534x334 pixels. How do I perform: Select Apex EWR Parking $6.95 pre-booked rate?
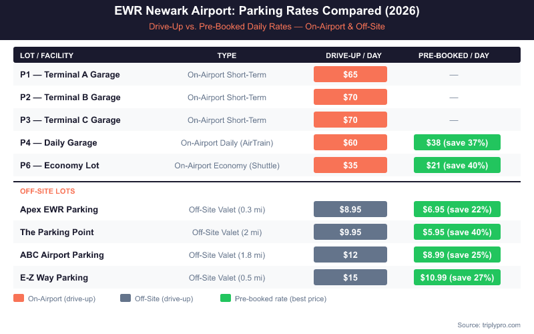click(457, 210)
